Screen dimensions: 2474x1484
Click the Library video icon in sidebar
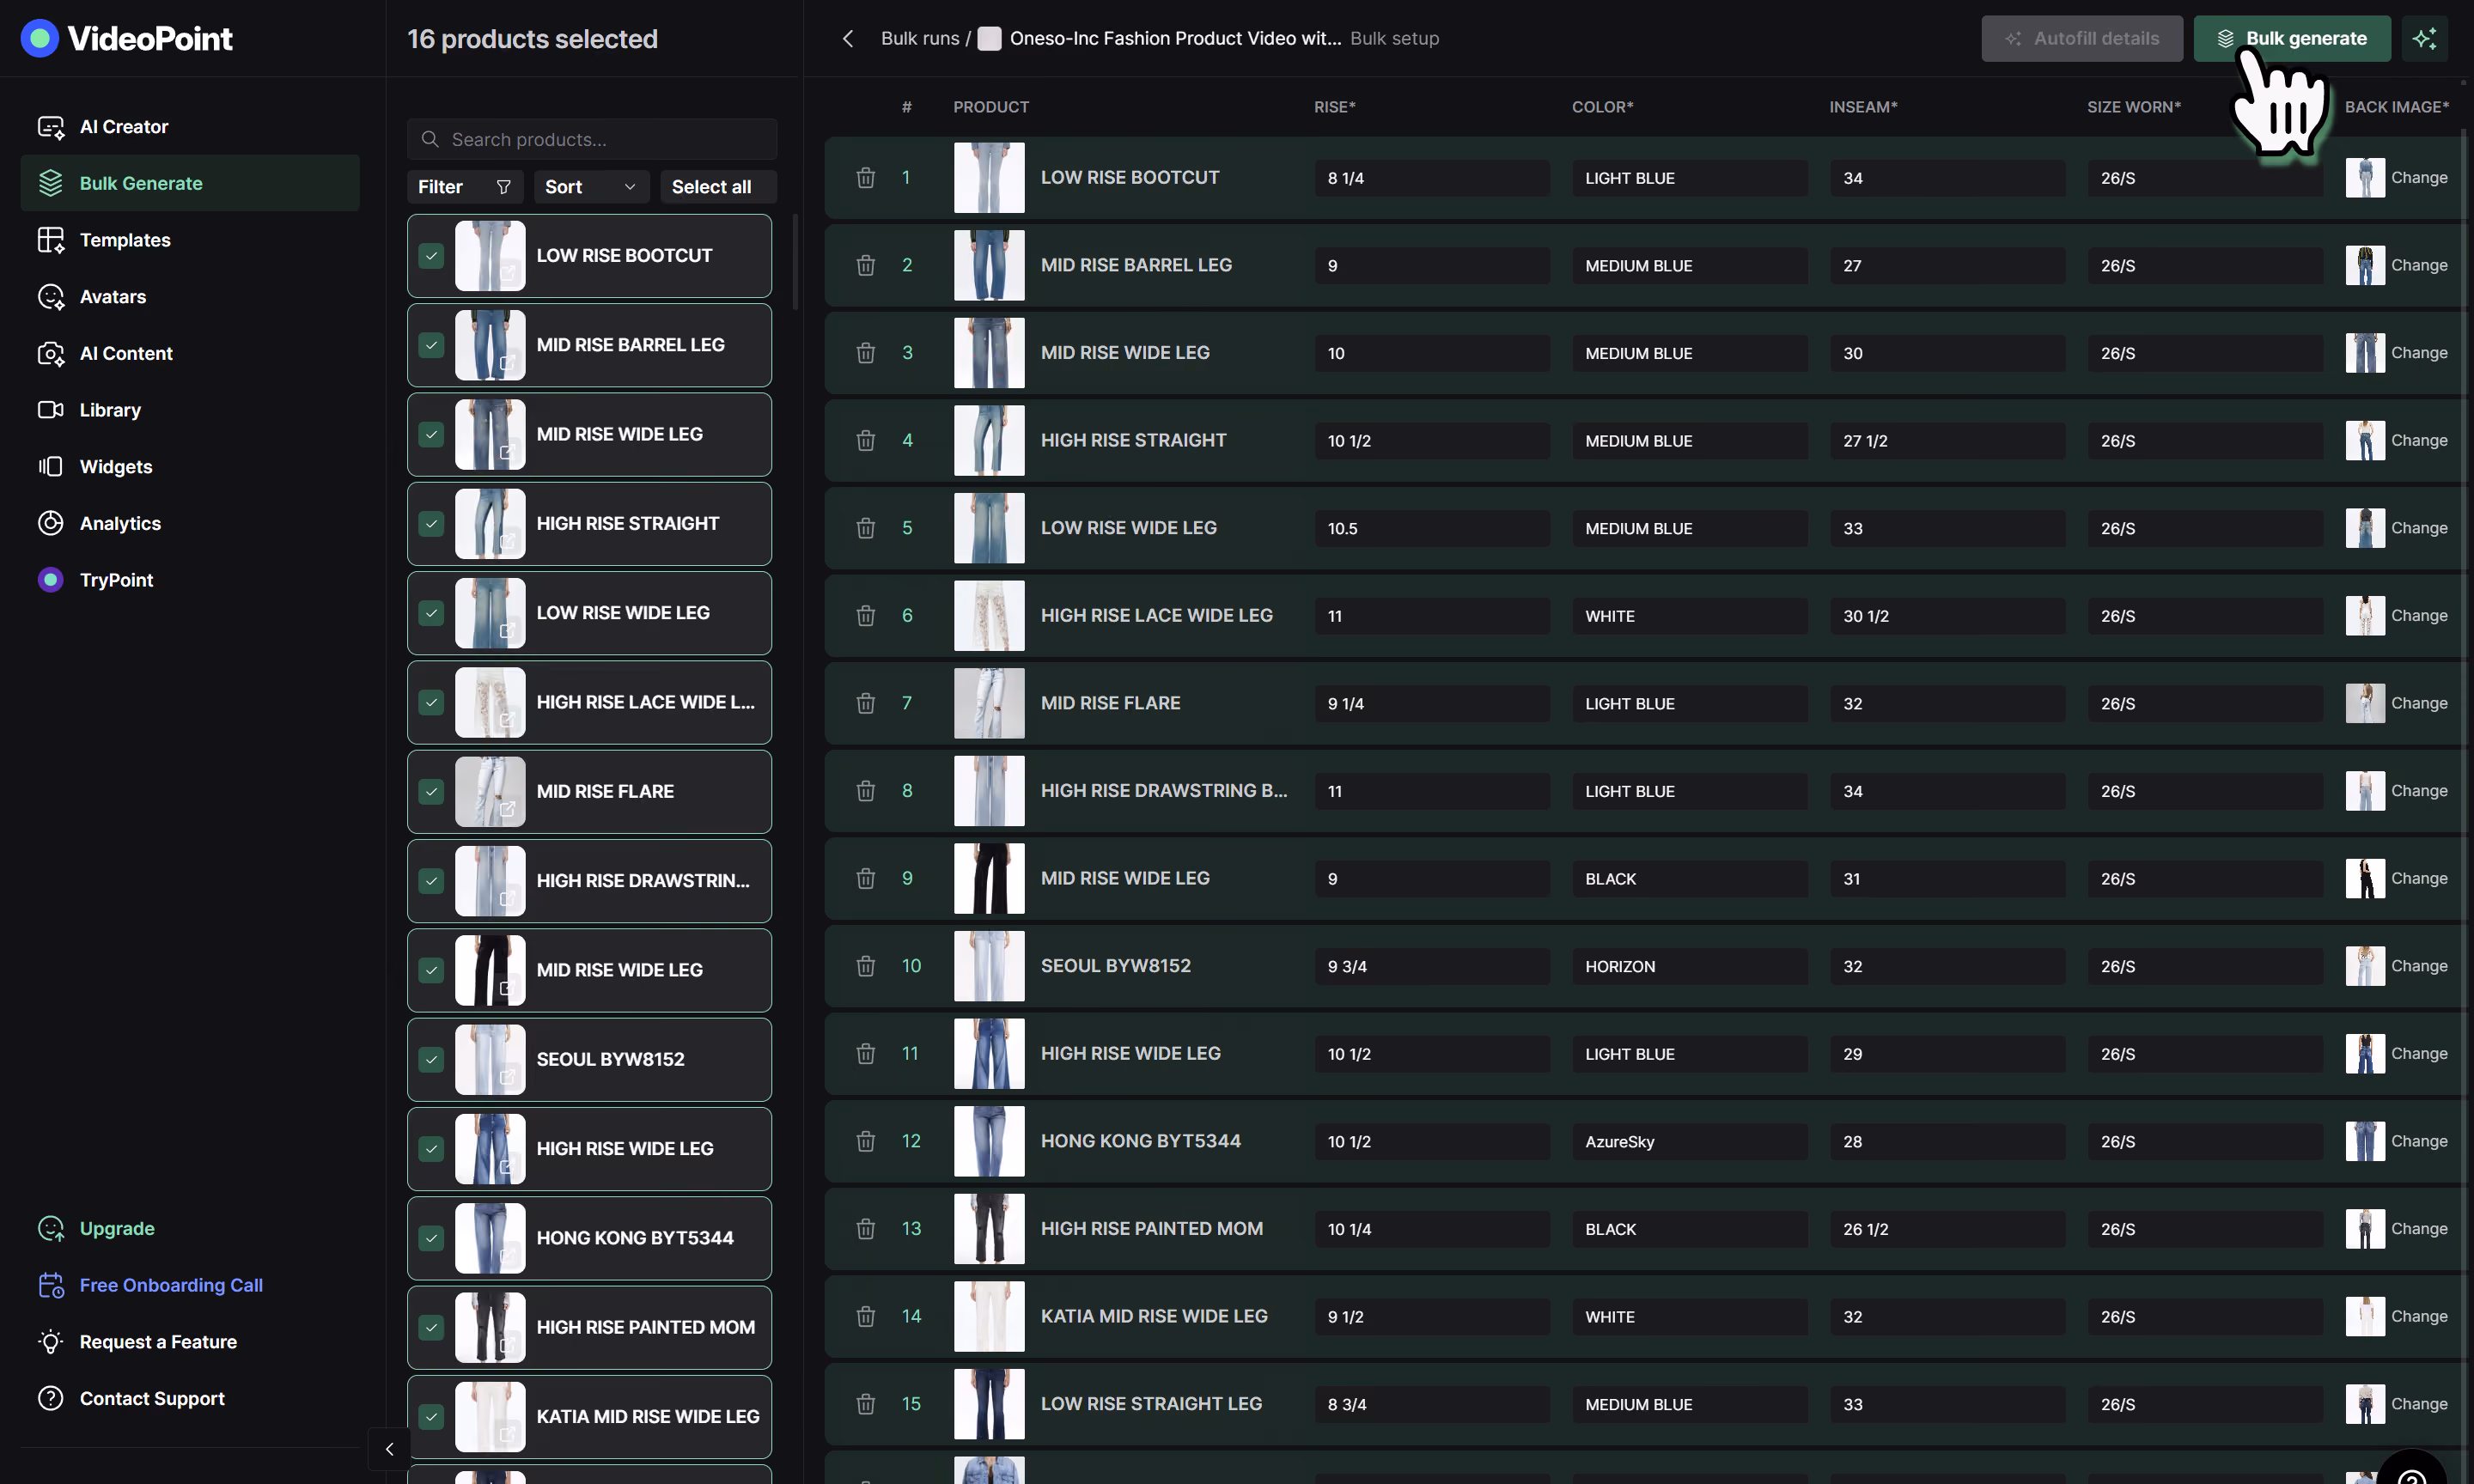[x=50, y=410]
